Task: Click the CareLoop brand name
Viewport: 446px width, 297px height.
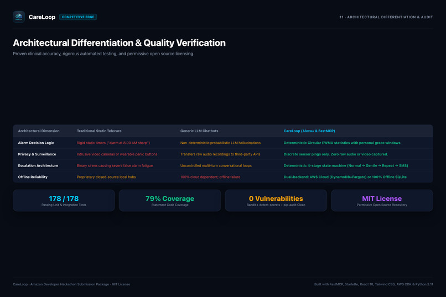Action: pyautogui.click(x=42, y=17)
